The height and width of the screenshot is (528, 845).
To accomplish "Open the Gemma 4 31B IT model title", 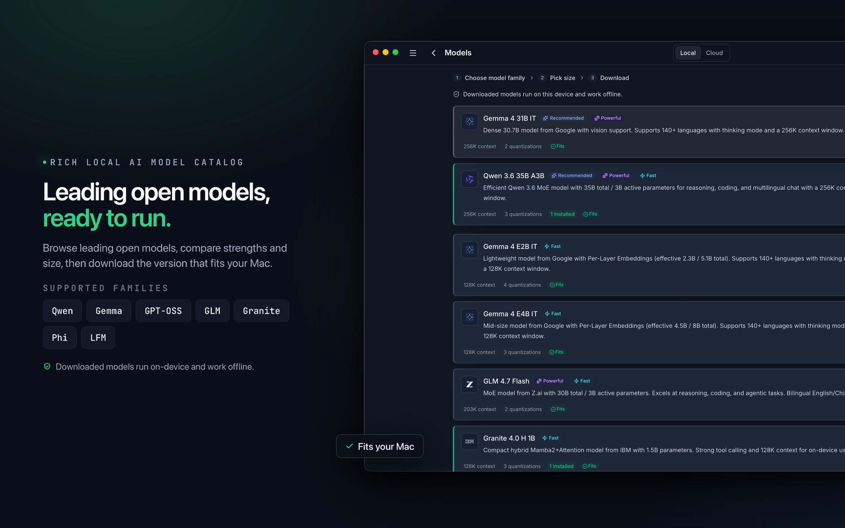I will click(509, 119).
